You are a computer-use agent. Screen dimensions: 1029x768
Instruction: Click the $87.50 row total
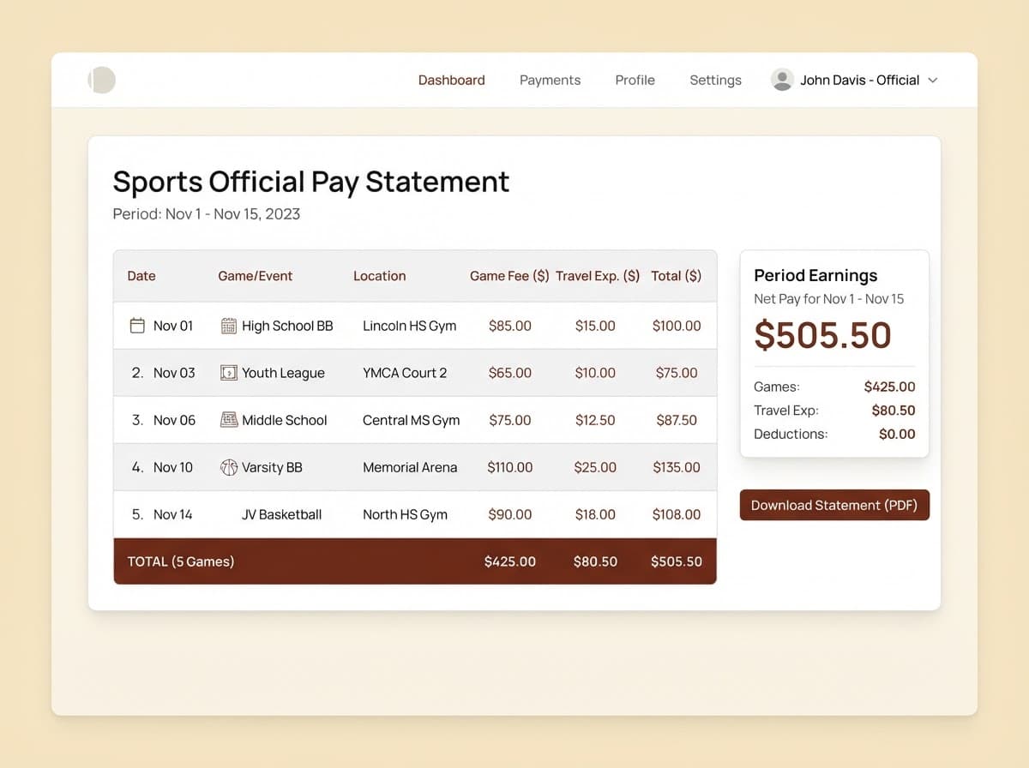point(677,420)
